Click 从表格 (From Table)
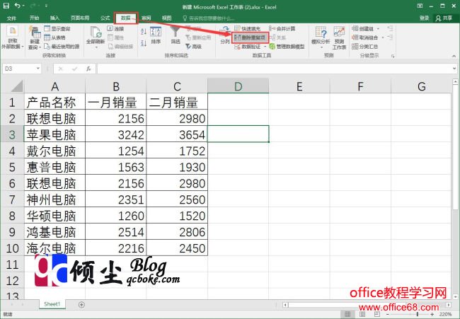This screenshot has width=460, height=319. pyautogui.click(x=55, y=37)
